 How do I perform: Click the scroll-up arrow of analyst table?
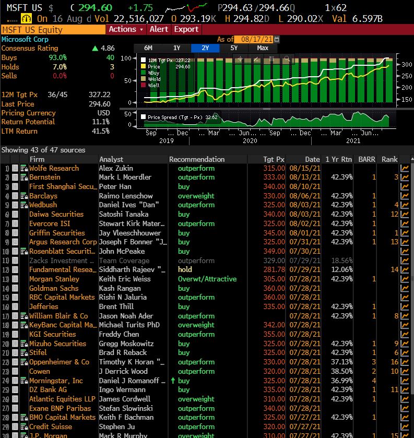coord(412,159)
